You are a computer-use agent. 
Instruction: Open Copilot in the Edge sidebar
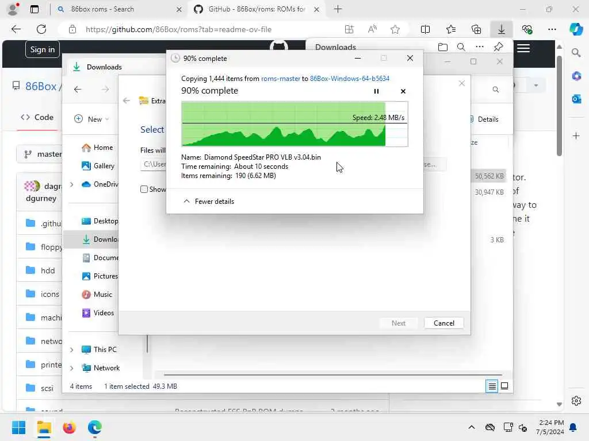pyautogui.click(x=576, y=29)
